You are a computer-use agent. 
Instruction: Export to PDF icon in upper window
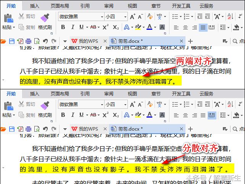pos(20,41)
